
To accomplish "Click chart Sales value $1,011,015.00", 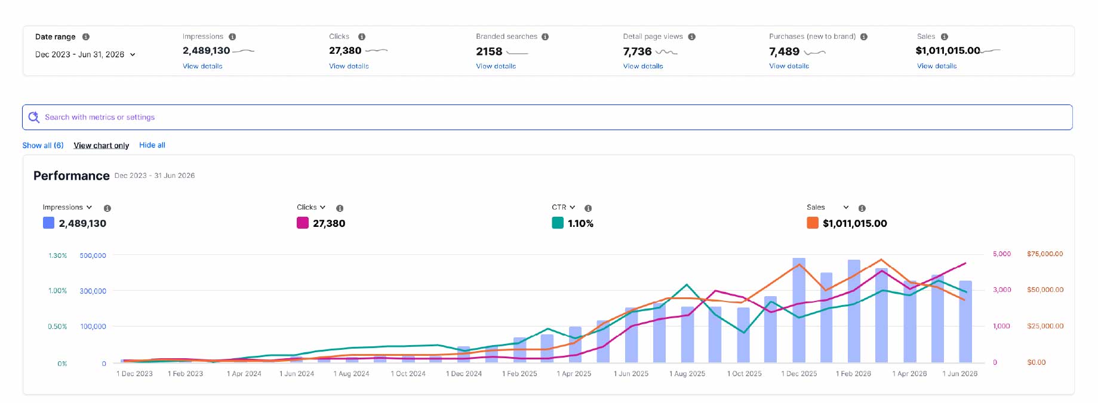I will (x=854, y=223).
